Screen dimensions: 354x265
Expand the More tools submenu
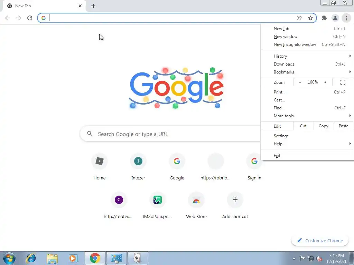(x=307, y=116)
